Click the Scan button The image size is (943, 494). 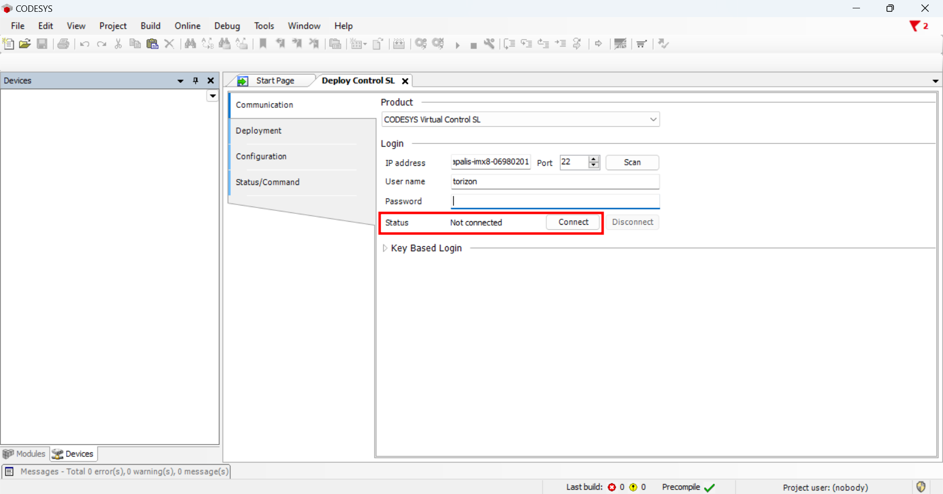(x=632, y=162)
